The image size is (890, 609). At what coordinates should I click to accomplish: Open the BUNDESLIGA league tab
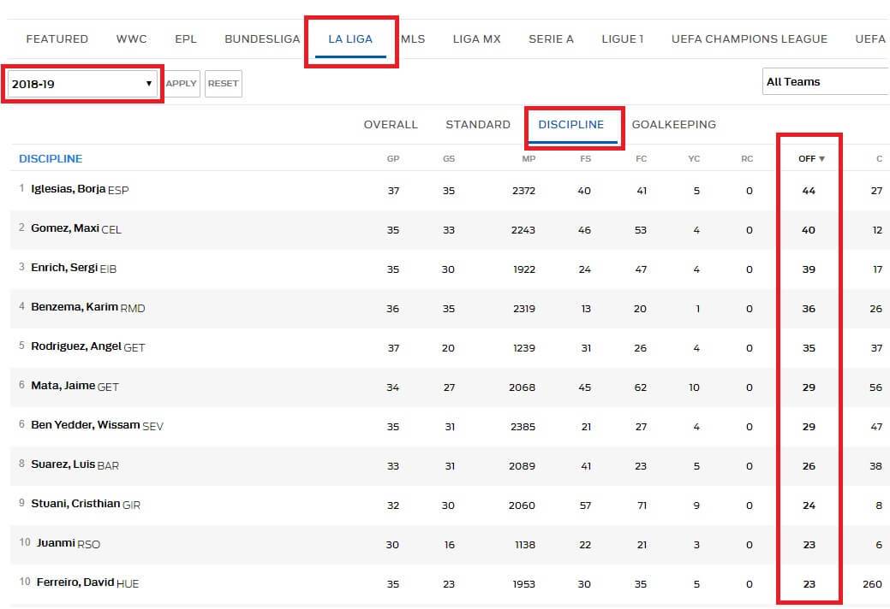262,39
